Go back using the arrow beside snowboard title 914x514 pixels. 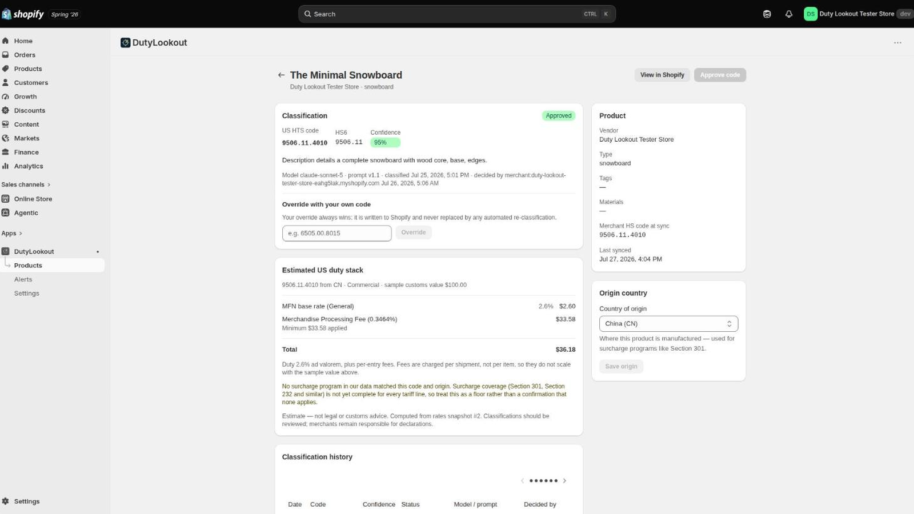281,75
